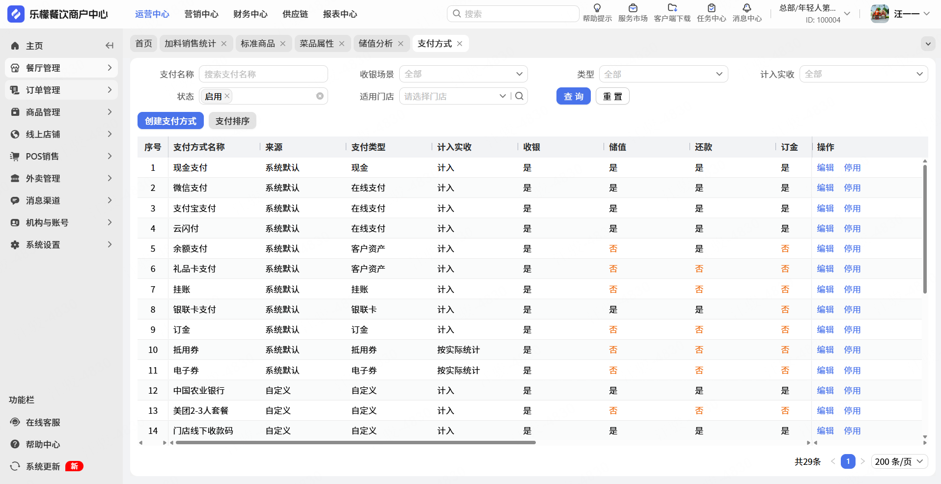Open the task center icon

tap(711, 8)
